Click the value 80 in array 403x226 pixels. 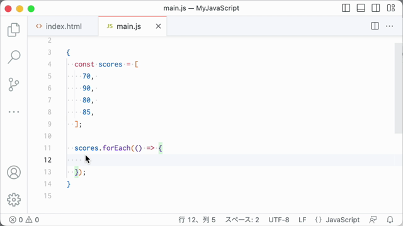(x=86, y=100)
